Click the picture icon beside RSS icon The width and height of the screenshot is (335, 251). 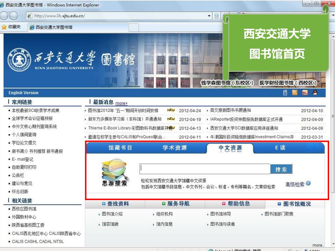tap(305, 92)
